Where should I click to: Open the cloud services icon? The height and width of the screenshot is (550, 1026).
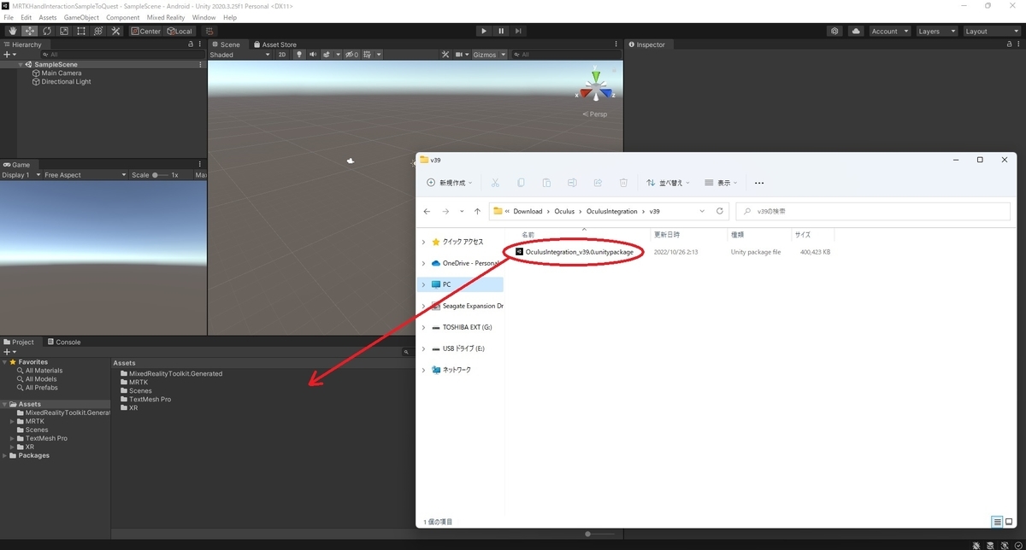click(x=856, y=31)
